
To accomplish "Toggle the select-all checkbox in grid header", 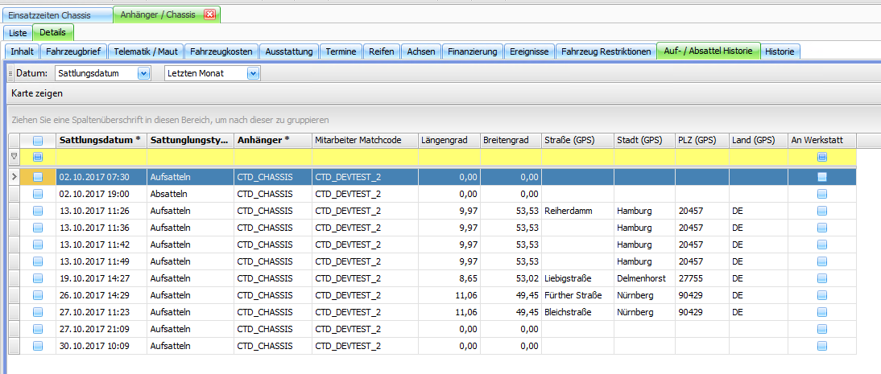I will click(x=37, y=141).
